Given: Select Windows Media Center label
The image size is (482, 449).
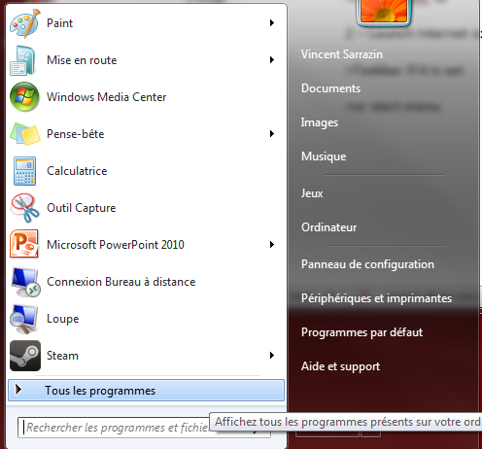Looking at the screenshot, I should click(x=106, y=97).
